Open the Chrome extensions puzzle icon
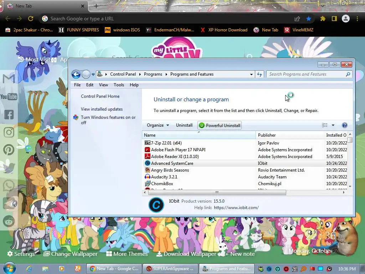This screenshot has width=365, height=274. click(x=323, y=19)
